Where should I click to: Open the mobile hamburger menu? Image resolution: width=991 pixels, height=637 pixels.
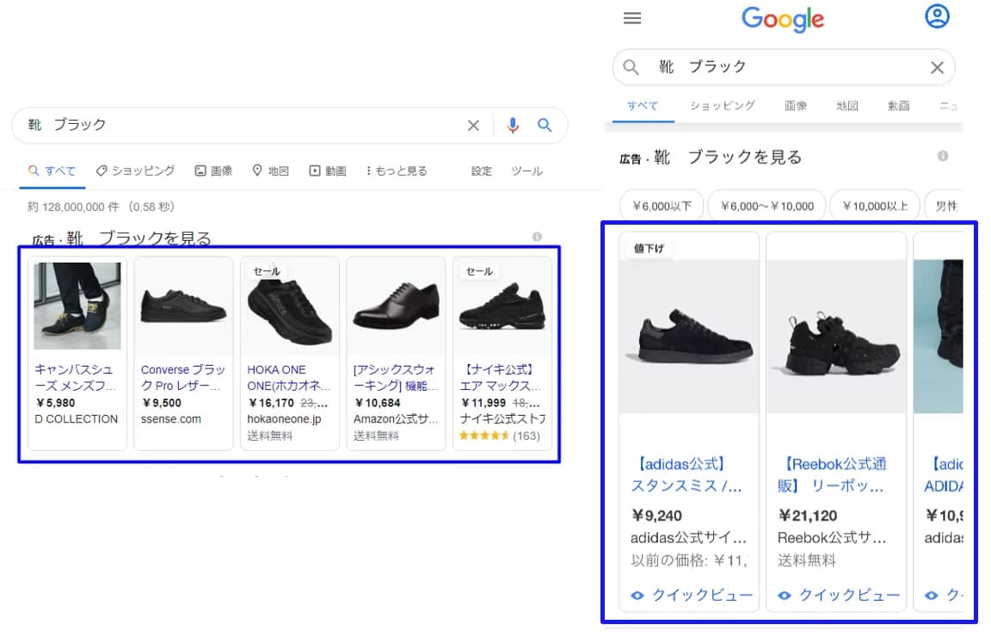632,18
